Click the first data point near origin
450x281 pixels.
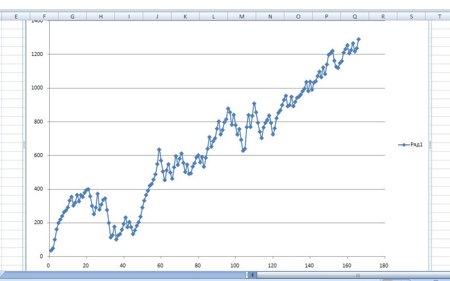[51, 251]
